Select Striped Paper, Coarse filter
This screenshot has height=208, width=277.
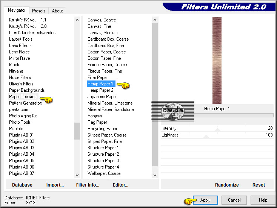[x=107, y=135]
